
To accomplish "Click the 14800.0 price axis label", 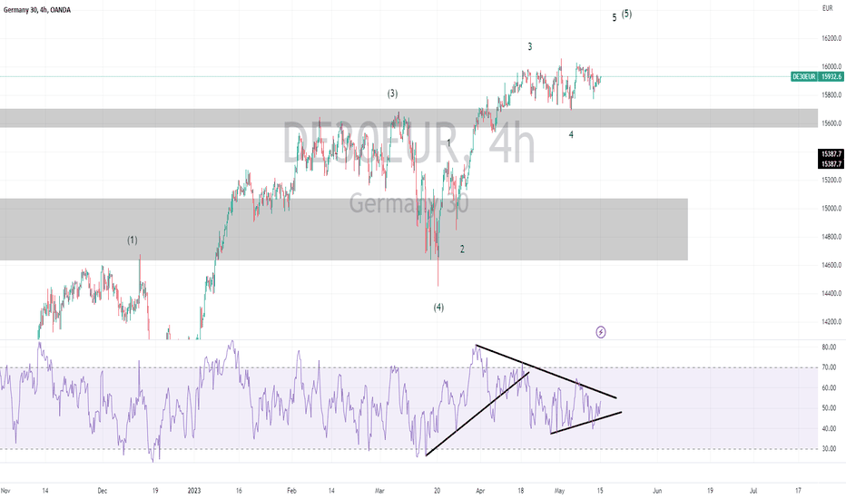I will pos(831,237).
